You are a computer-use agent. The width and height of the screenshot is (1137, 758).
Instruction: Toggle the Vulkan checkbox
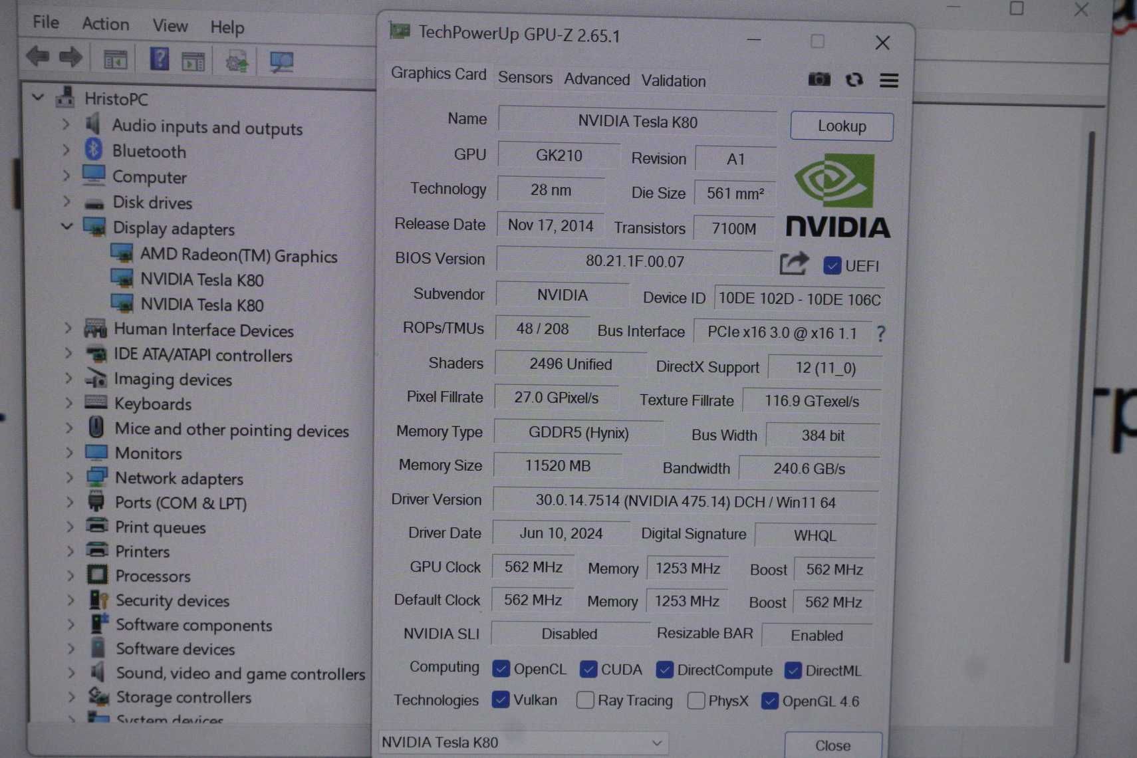click(501, 699)
